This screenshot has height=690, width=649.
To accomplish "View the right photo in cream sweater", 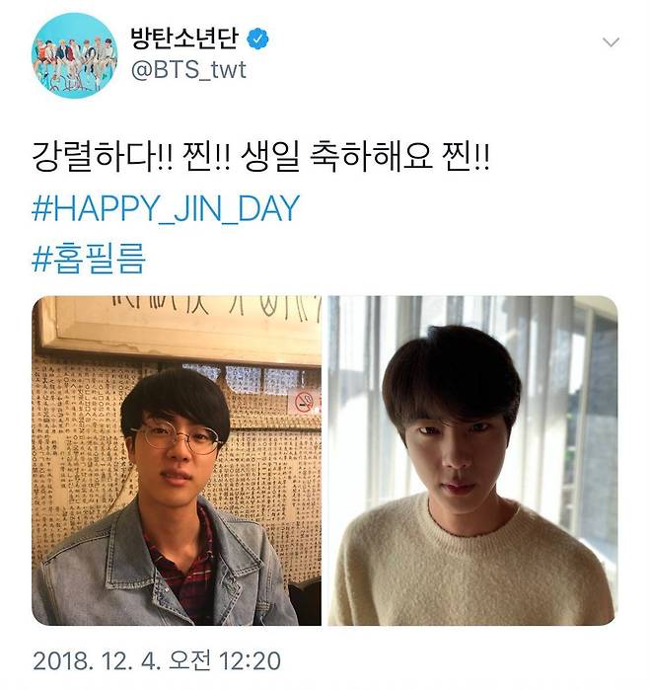I will tap(472, 460).
